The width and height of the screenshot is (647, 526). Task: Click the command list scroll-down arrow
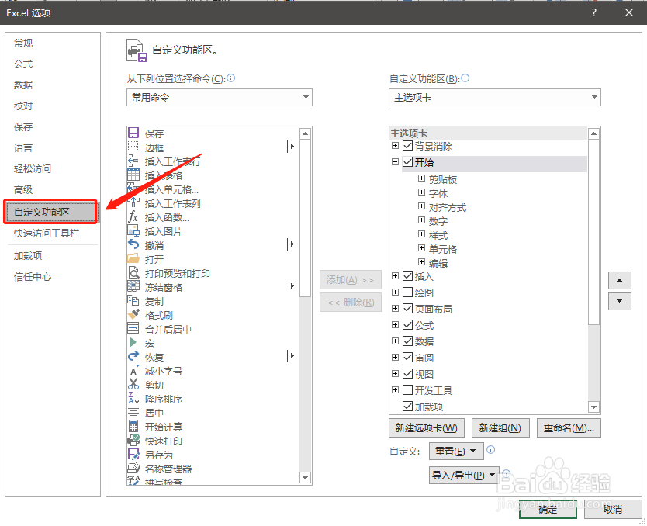coord(306,478)
